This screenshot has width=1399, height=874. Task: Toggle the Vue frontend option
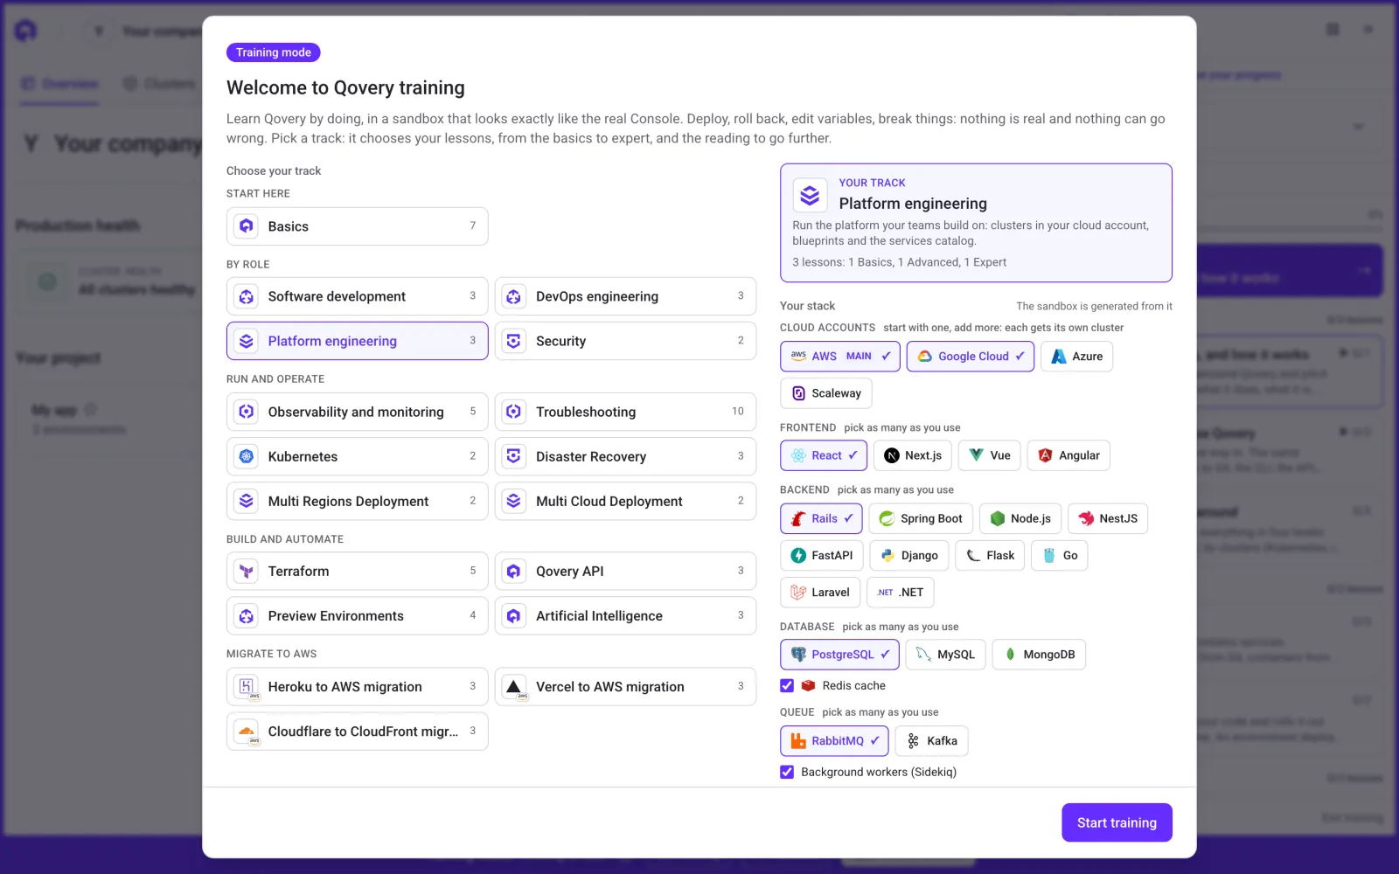tap(990, 455)
